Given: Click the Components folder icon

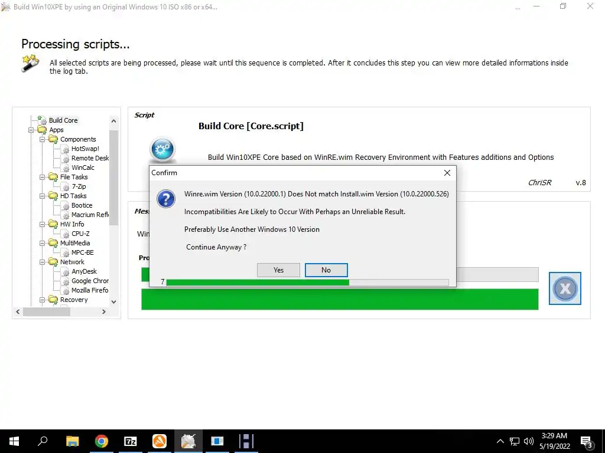Looking at the screenshot, I should (53, 139).
